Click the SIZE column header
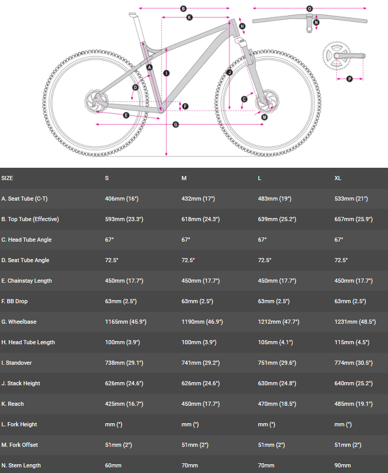Screen dimensions: 388x473 click(8, 178)
